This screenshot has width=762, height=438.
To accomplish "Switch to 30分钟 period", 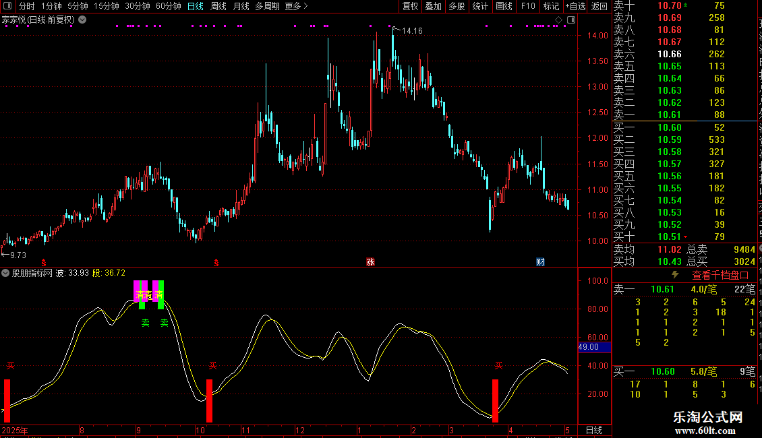I will click(138, 6).
